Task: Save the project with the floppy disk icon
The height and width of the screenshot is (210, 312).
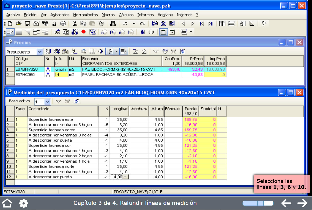Action: pyautogui.click(x=27, y=24)
